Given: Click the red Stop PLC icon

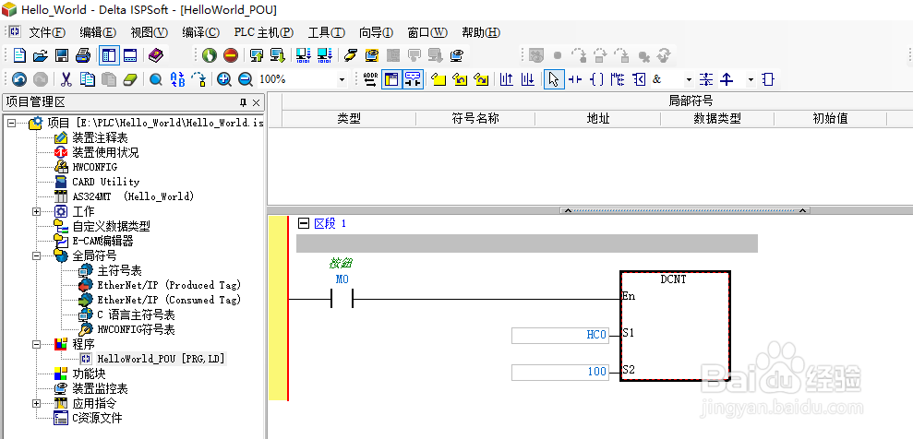Looking at the screenshot, I should [231, 55].
